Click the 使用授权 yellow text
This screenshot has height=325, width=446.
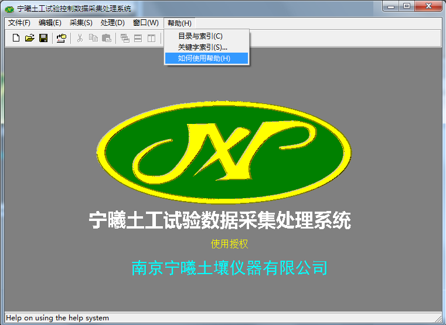(x=229, y=244)
